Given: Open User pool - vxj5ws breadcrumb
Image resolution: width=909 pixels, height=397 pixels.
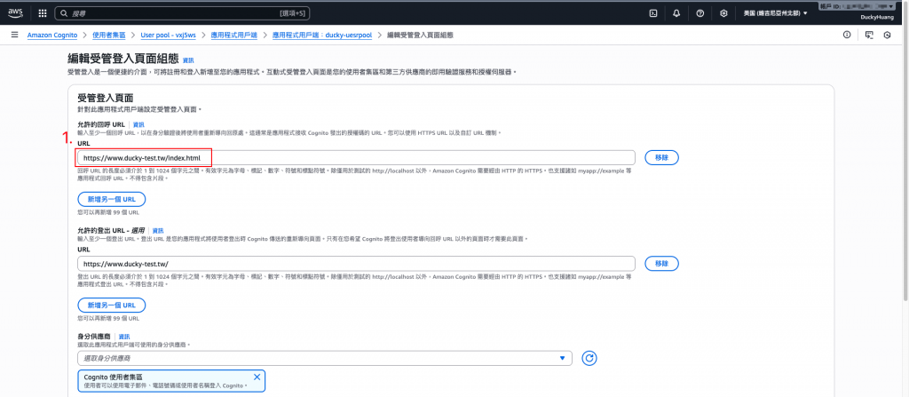Looking at the screenshot, I should coord(168,35).
